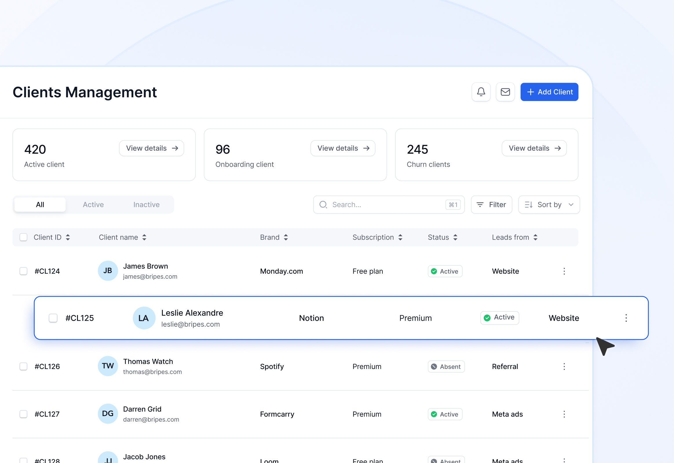674x463 pixels.
Task: Click the search magnifier icon
Action: click(x=323, y=205)
